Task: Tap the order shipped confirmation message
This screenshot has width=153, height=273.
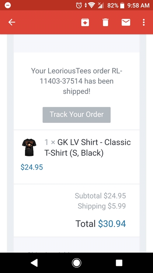Action: tap(76, 81)
